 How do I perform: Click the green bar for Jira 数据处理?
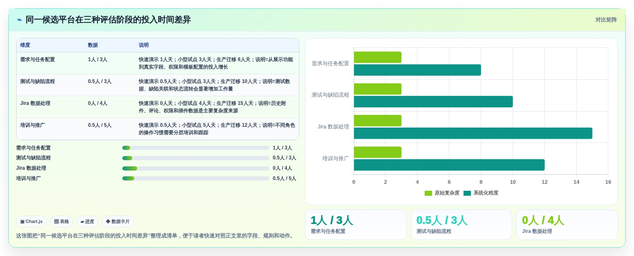click(377, 121)
